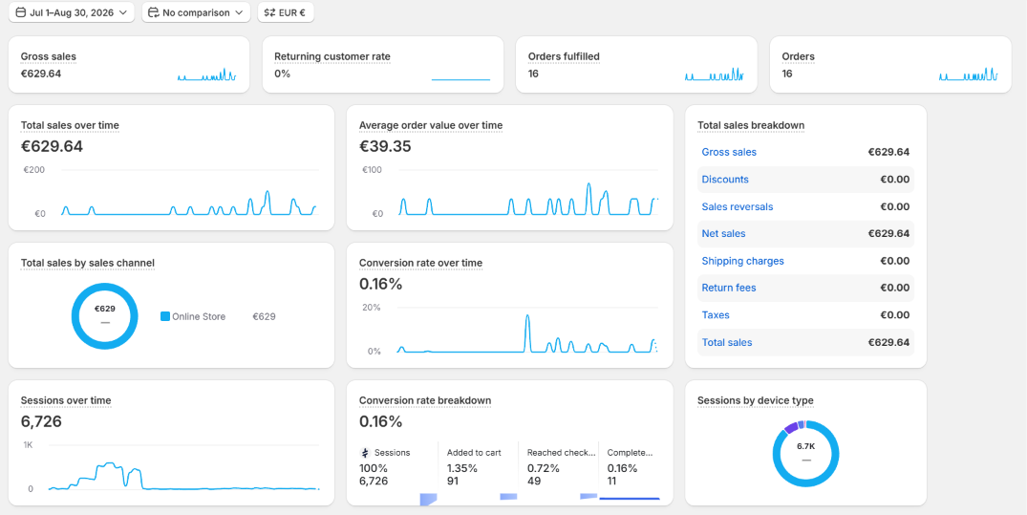This screenshot has width=1027, height=515.
Task: Click the Online Store blue legend square
Action: tap(165, 316)
